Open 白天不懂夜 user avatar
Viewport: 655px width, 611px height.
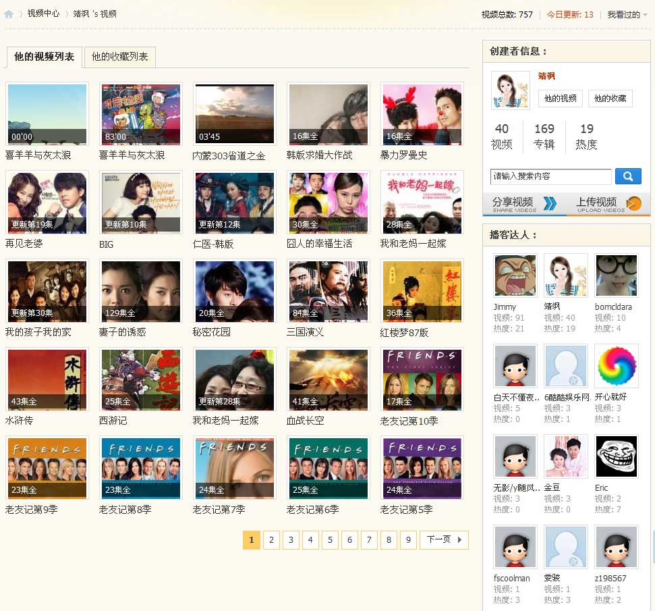click(x=515, y=365)
